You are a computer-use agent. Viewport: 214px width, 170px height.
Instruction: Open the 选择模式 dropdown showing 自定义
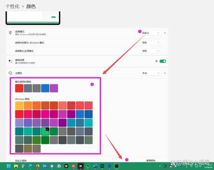click(151, 33)
